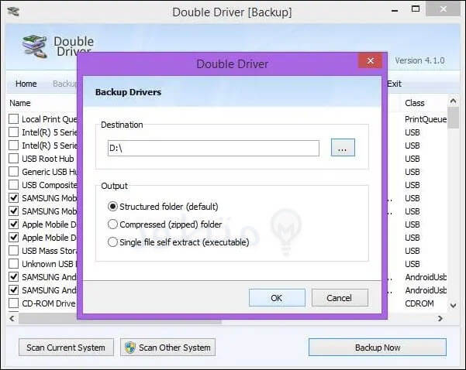This screenshot has width=466, height=370.
Task: Check the Unknown USB device checkbox
Action: click(x=13, y=264)
